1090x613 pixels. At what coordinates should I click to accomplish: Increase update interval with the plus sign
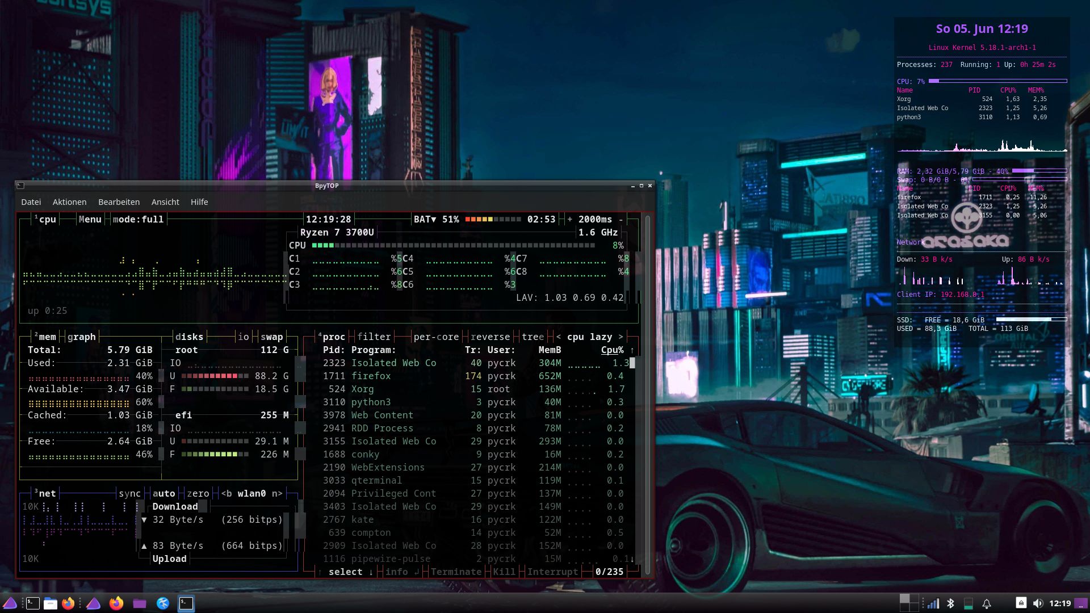point(570,219)
